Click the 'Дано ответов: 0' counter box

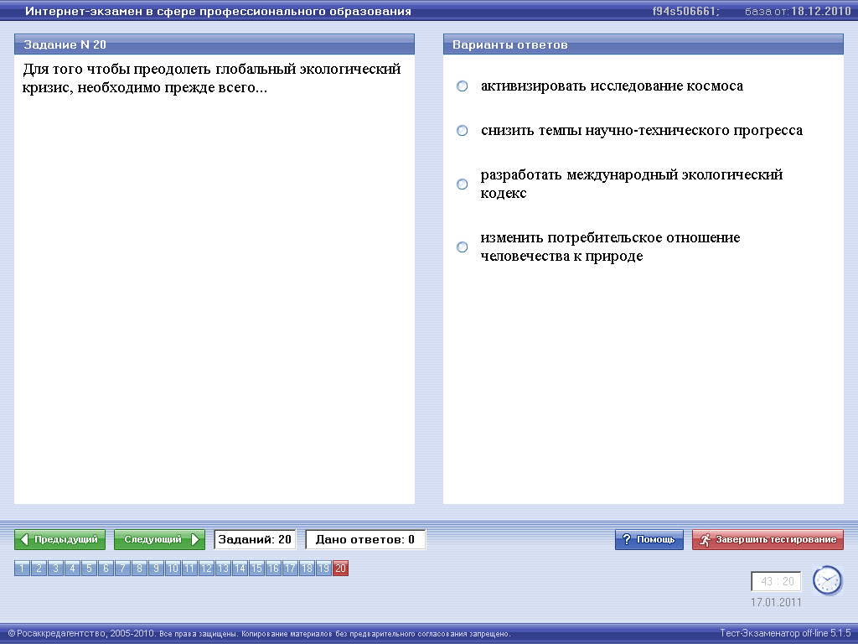coord(365,539)
